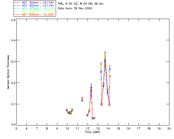The width and height of the screenshot is (174, 139).
Task: Click the x-axis tick label 17
Action: [x=139, y=128]
